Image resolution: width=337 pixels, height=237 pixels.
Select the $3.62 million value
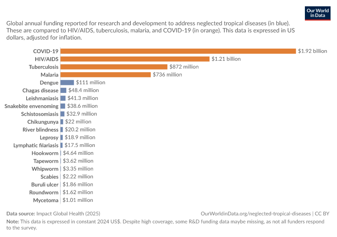(78, 161)
